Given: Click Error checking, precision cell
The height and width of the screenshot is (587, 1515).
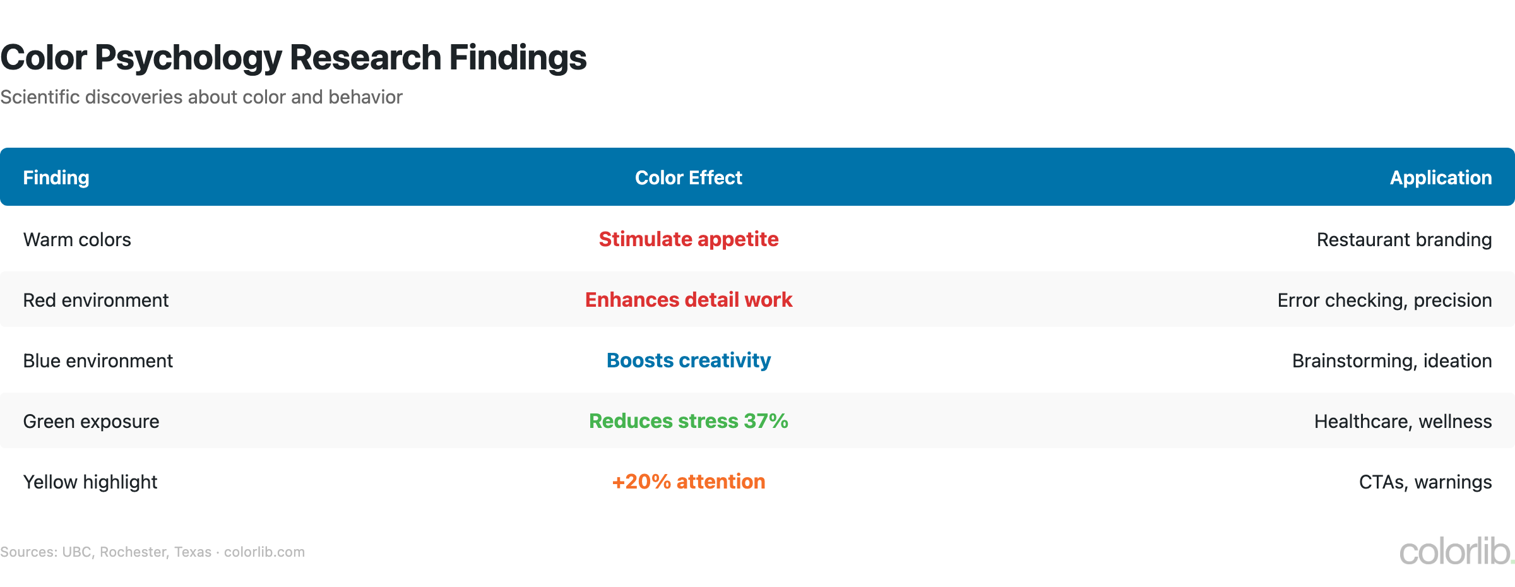Looking at the screenshot, I should 1384,300.
